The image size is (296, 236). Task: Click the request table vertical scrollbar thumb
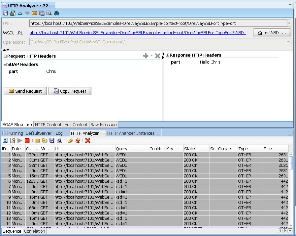(291, 163)
